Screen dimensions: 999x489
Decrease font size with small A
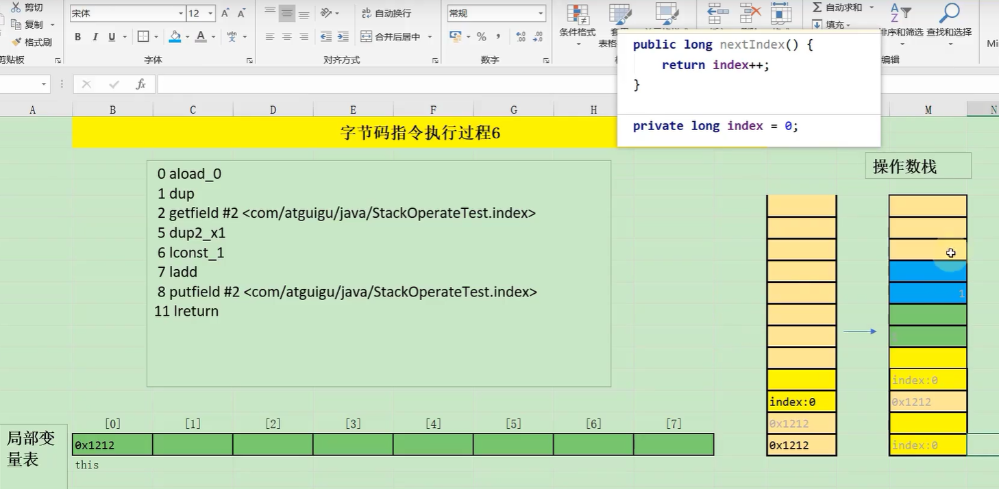coord(241,14)
